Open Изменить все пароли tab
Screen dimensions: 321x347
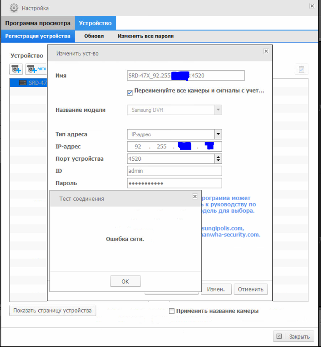click(146, 36)
